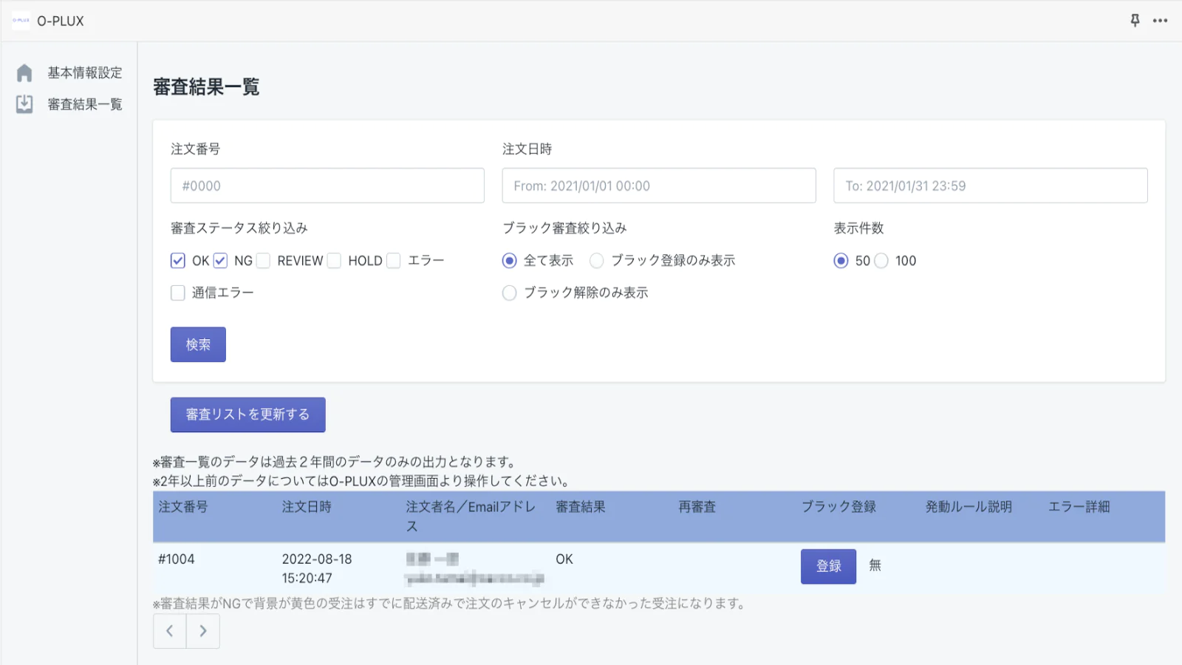Uncheck the OK status checkbox
The image size is (1182, 665).
point(178,261)
